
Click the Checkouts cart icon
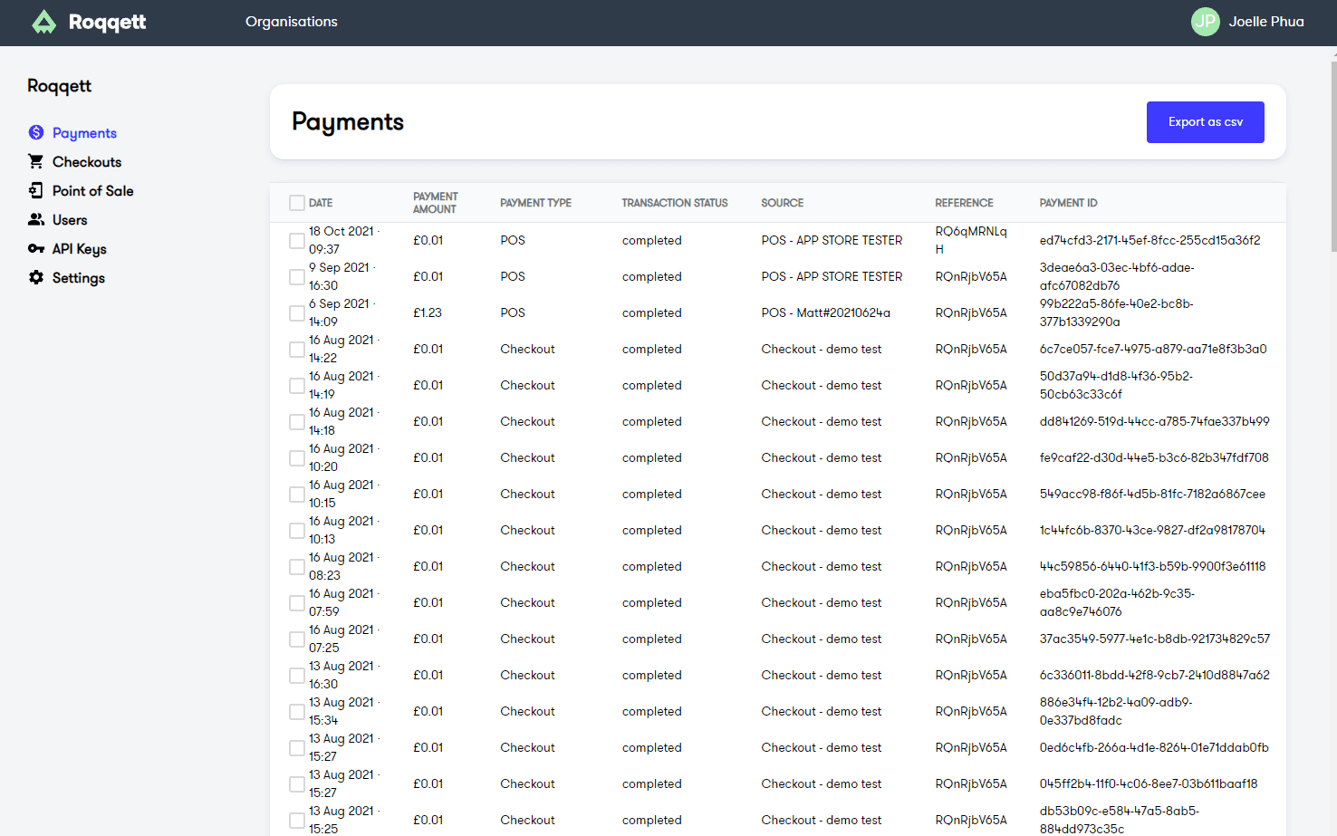[x=36, y=161]
